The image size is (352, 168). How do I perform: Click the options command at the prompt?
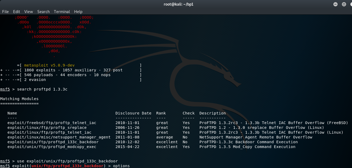[121, 166]
